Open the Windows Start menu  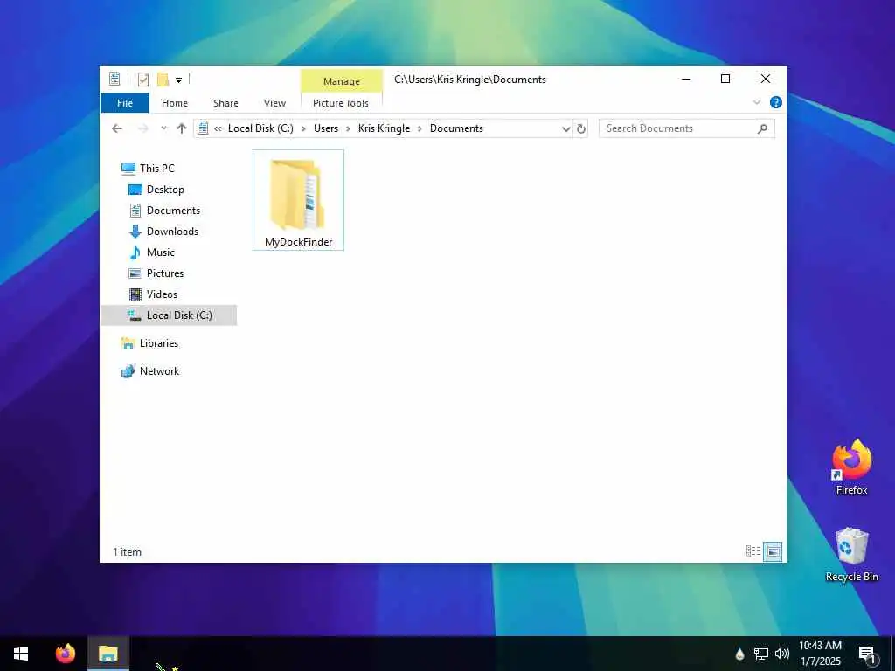click(21, 654)
